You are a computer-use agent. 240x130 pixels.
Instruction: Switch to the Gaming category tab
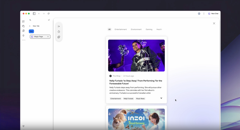pos(149,30)
